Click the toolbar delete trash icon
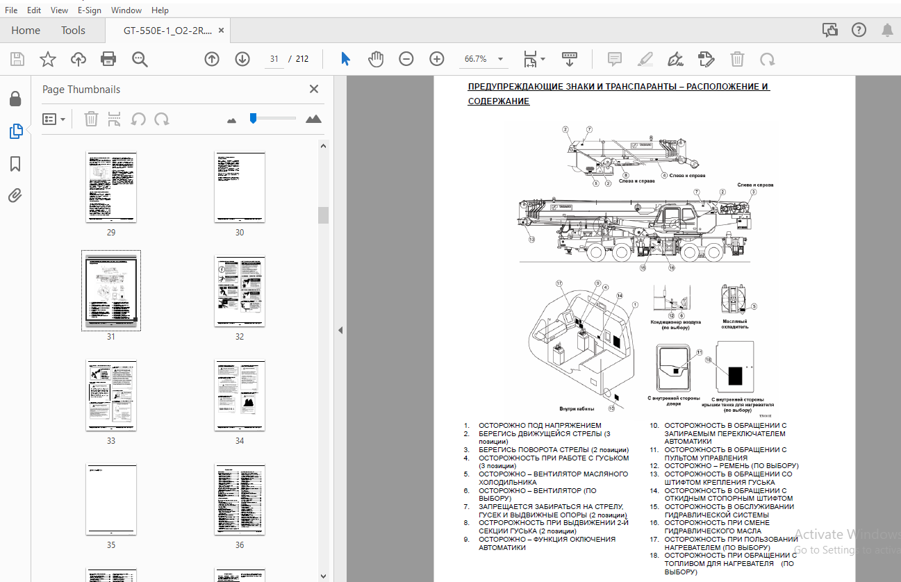Image resolution: width=901 pixels, height=582 pixels. [x=737, y=59]
